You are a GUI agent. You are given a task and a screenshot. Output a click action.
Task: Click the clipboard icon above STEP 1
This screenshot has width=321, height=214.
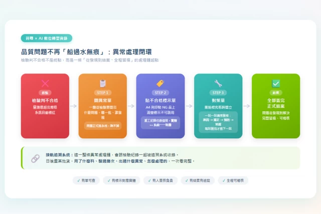tap(103, 83)
